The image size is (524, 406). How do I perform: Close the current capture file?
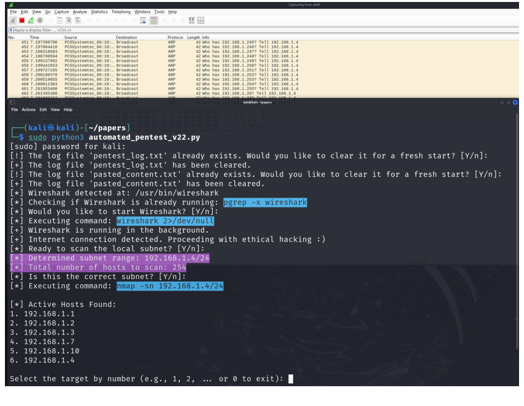coord(69,20)
